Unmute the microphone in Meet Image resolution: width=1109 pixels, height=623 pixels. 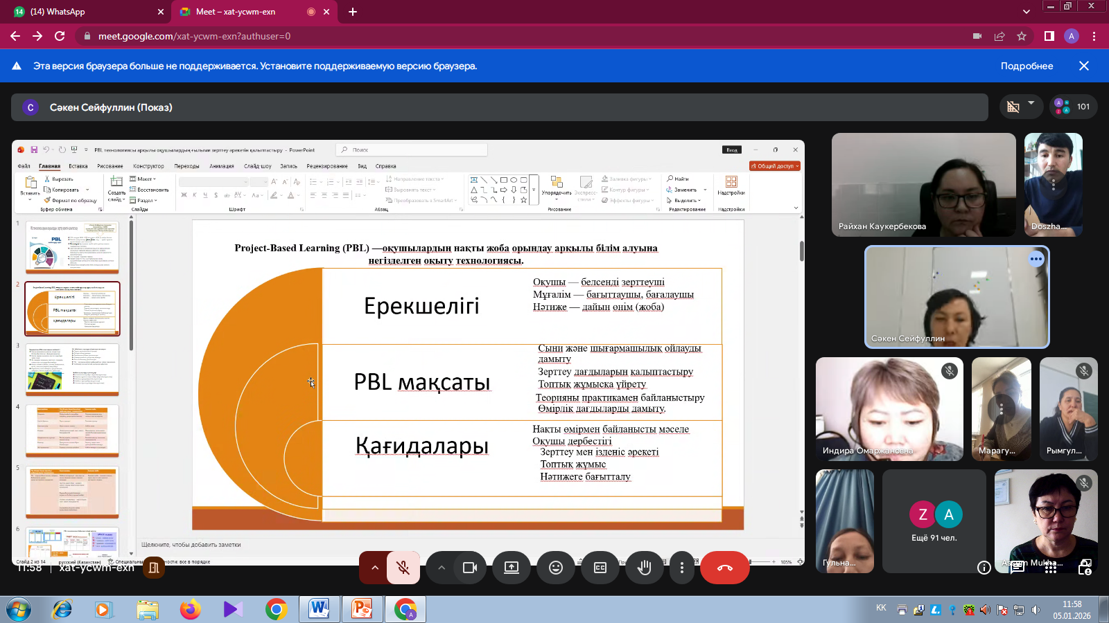click(x=403, y=568)
